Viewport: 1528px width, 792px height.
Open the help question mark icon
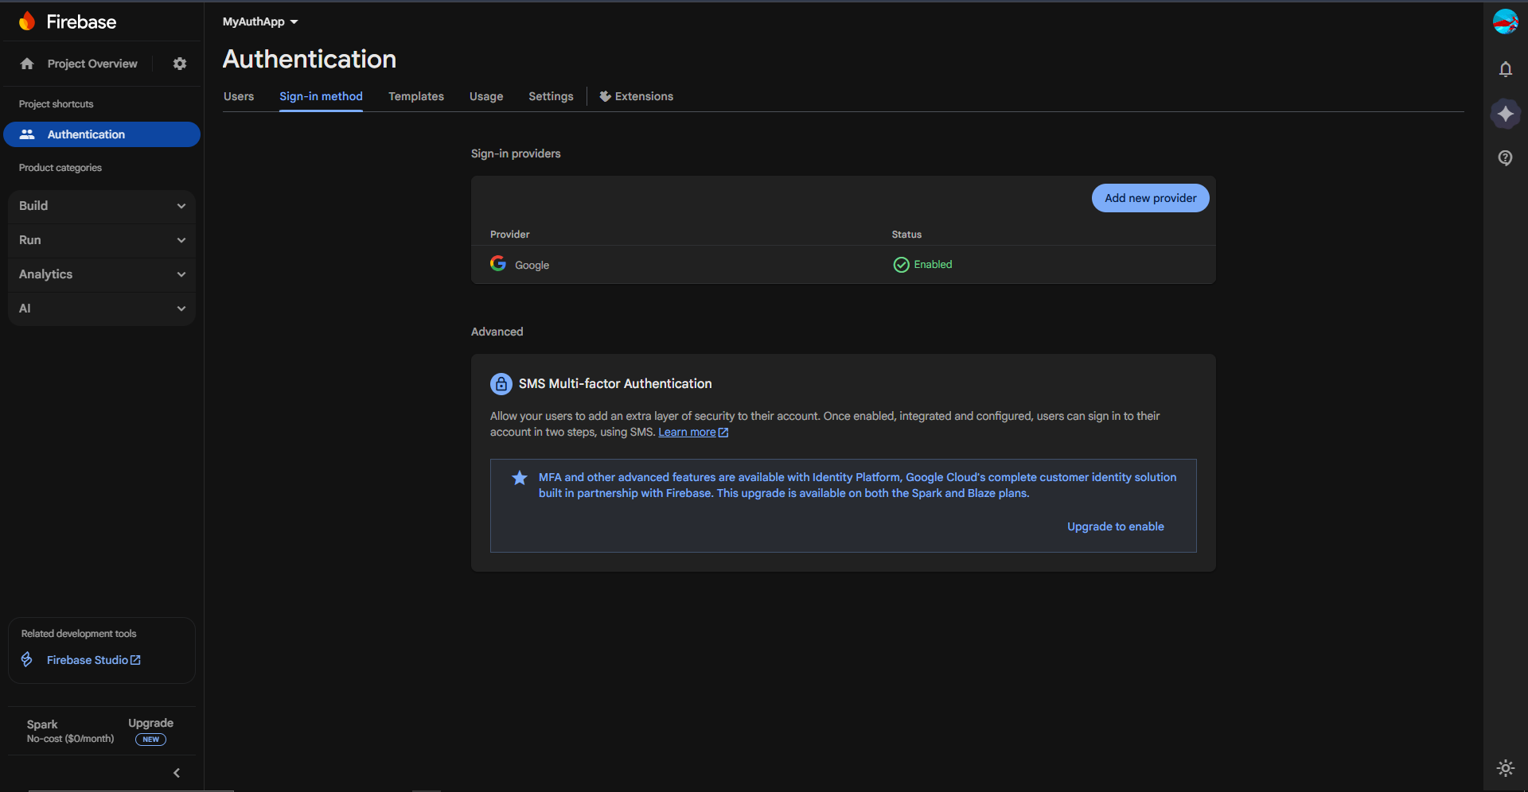(1505, 157)
